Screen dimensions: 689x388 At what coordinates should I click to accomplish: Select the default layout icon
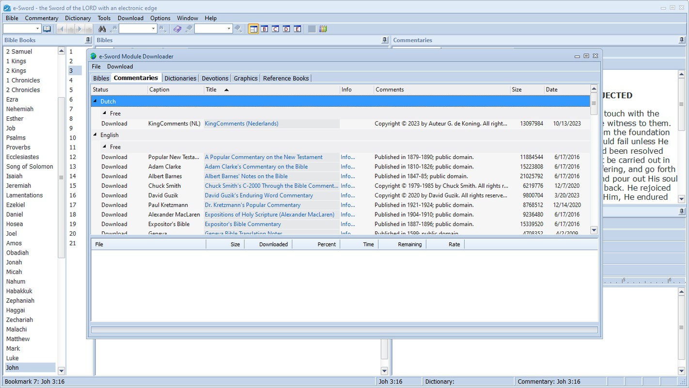point(253,29)
